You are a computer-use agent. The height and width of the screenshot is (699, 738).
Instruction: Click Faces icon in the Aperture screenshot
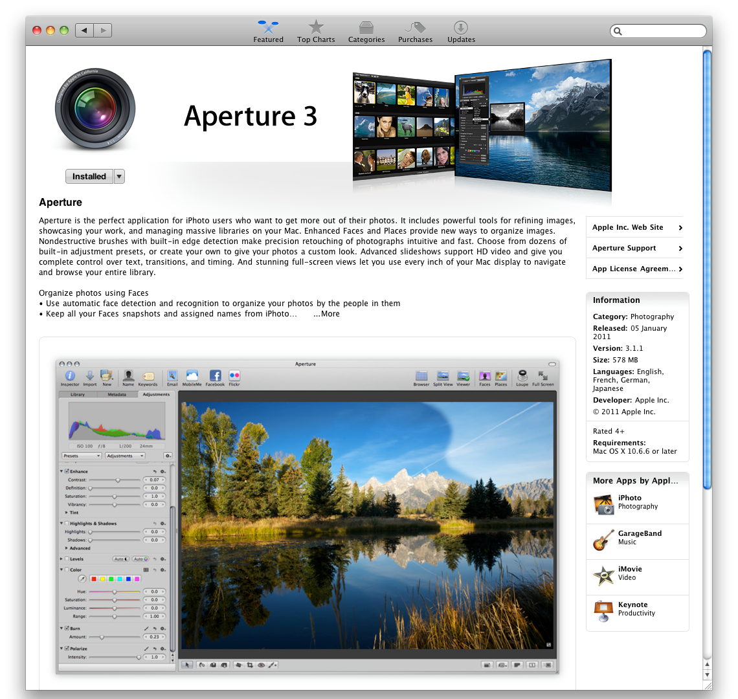(485, 379)
